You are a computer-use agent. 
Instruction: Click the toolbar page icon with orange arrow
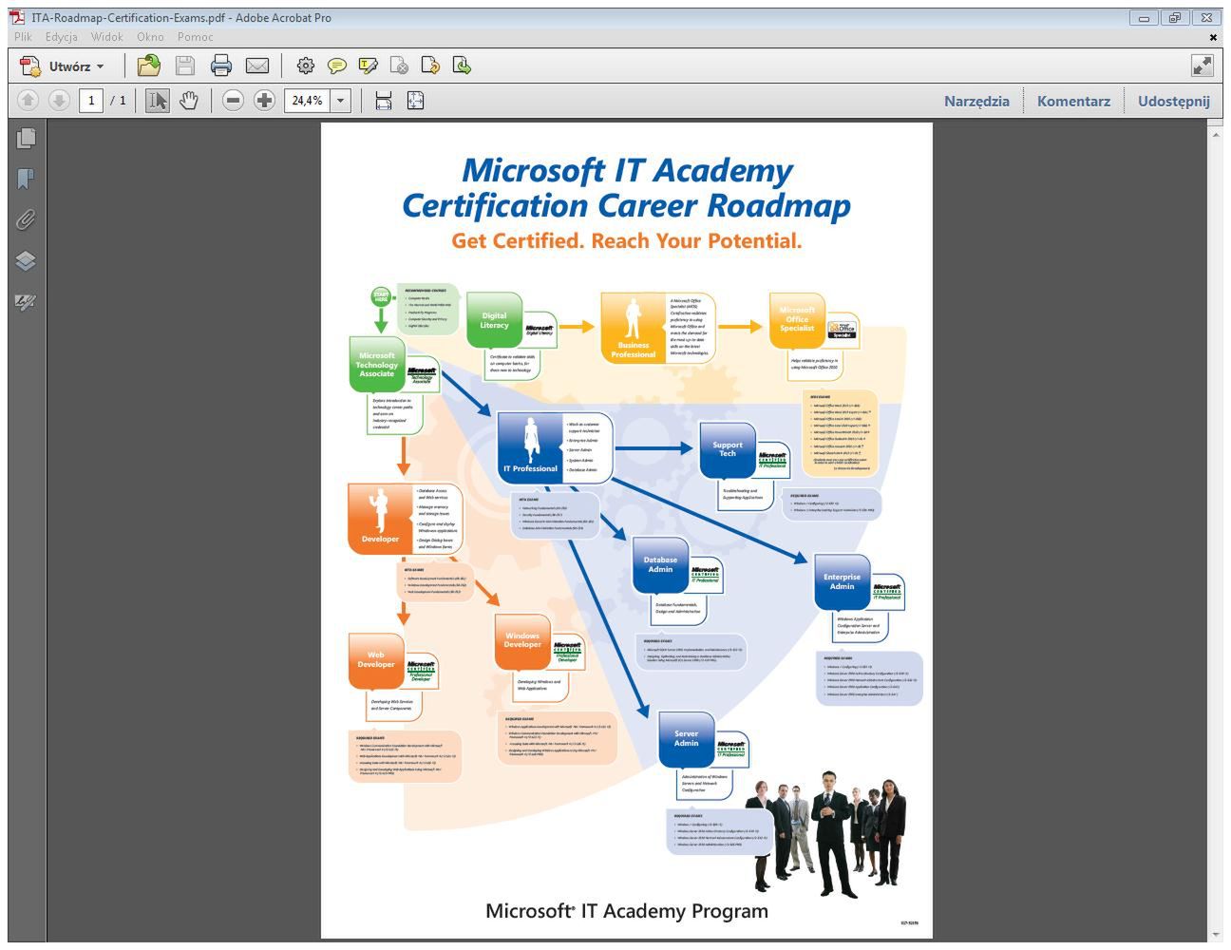pos(430,66)
